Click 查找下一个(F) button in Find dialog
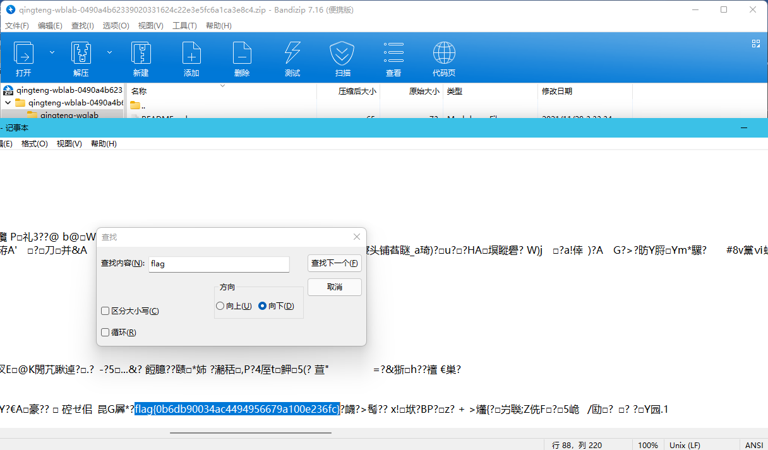The image size is (768, 450). (335, 263)
